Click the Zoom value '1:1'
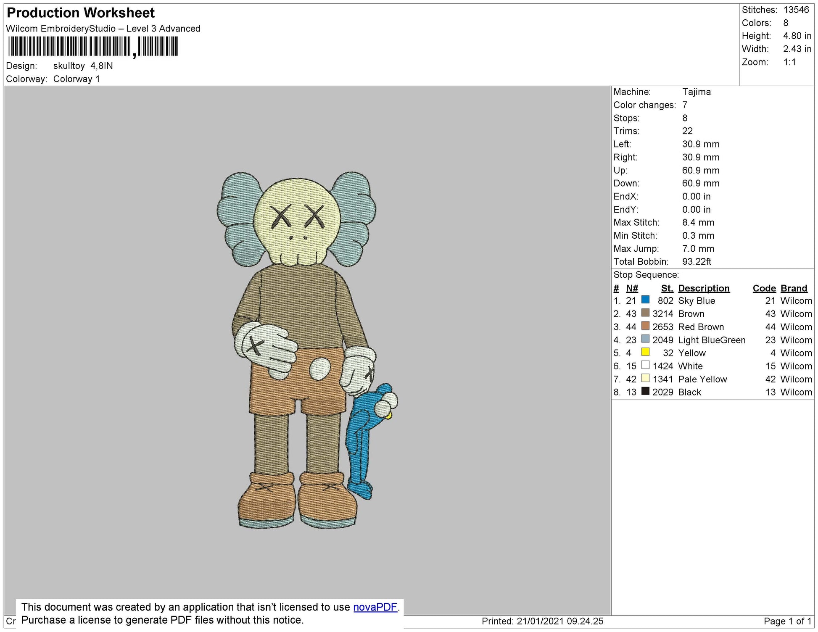The image size is (818, 632). coord(789,62)
